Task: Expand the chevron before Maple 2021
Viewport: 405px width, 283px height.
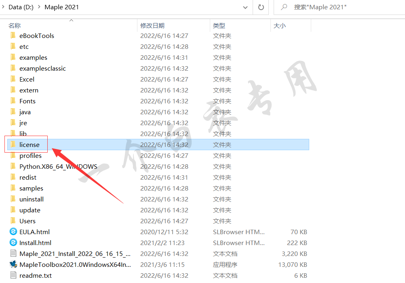Action: coord(39,7)
